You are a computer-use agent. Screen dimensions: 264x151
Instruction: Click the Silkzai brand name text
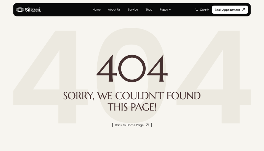33,10
